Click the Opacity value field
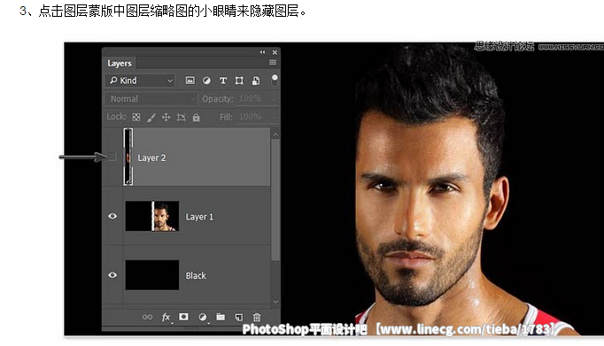The height and width of the screenshot is (346, 604). (256, 98)
